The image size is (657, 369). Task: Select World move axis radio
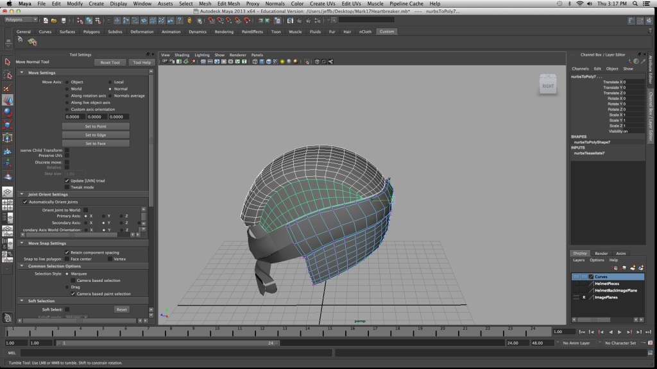(x=67, y=88)
